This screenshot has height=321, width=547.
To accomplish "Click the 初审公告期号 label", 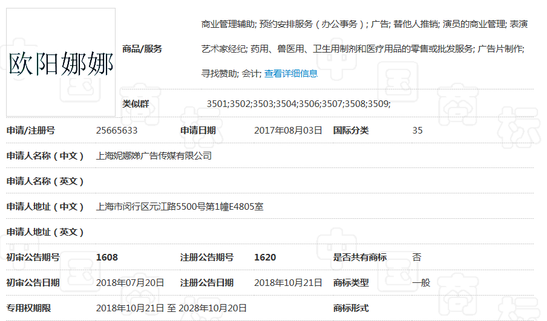I will [33, 257].
